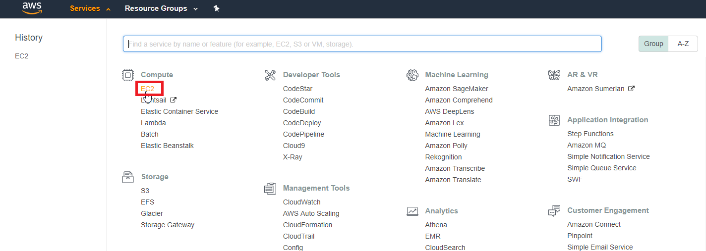This screenshot has width=706, height=251.
Task: Open EFS service
Action: 147,202
